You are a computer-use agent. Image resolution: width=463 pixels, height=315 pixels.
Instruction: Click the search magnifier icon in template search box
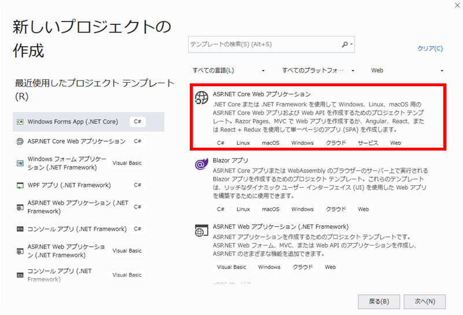pos(344,45)
